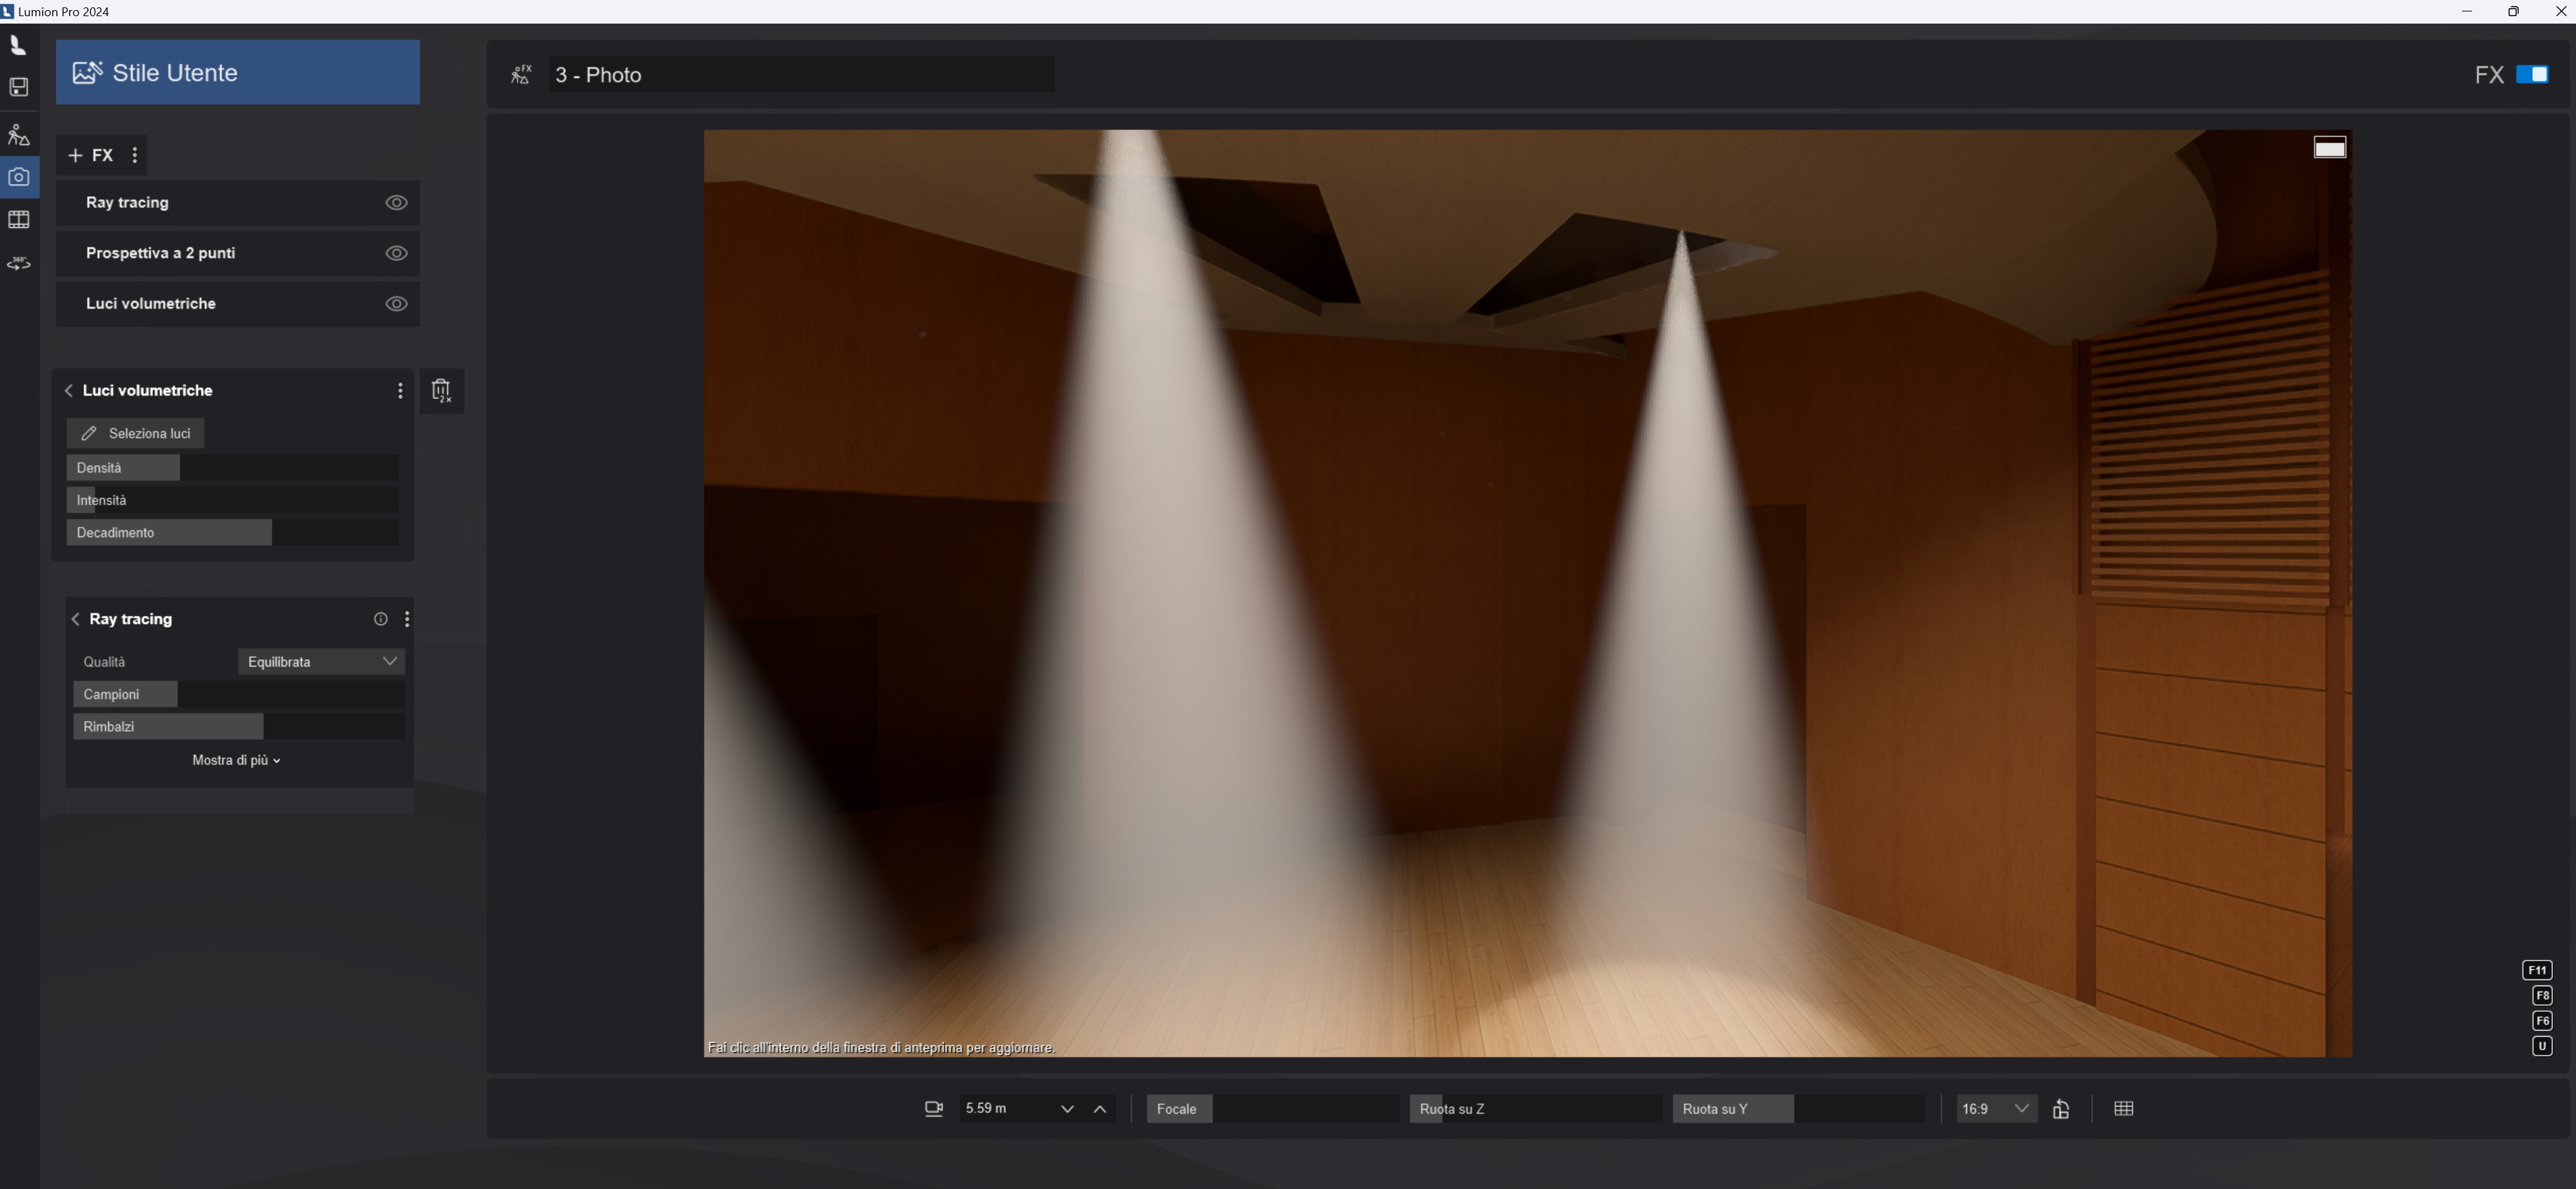
Task: Click the white preview thumbnail icon in viewport
Action: pos(2330,148)
